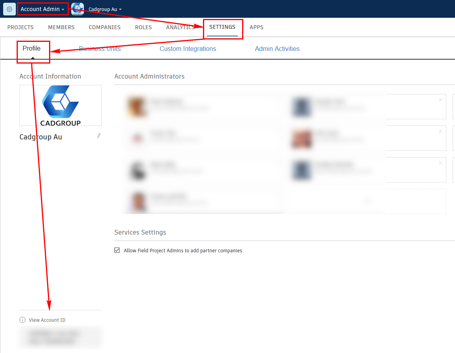Open the Business Units sub-tab
455x353 pixels.
100,49
